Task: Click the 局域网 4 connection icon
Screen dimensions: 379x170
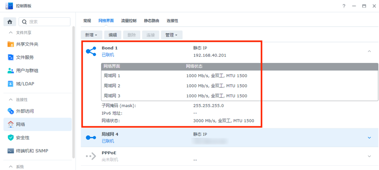Action: click(91, 138)
